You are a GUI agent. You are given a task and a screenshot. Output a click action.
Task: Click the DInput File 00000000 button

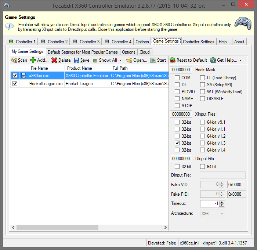click(x=181, y=159)
